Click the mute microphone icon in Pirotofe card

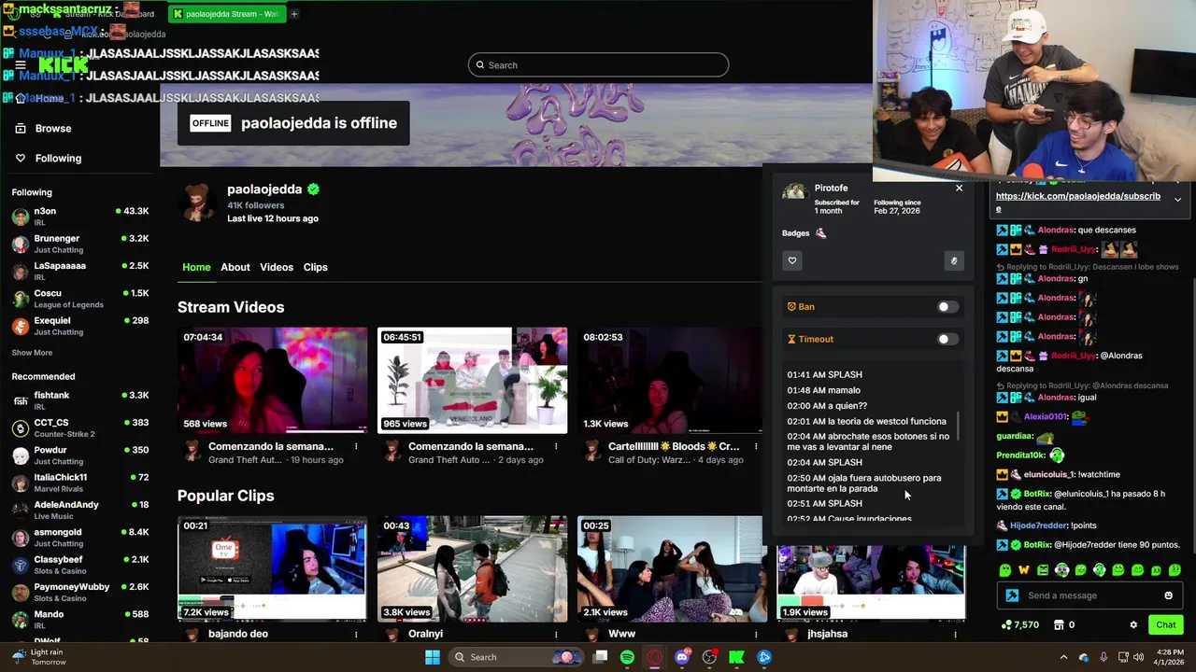click(x=954, y=260)
